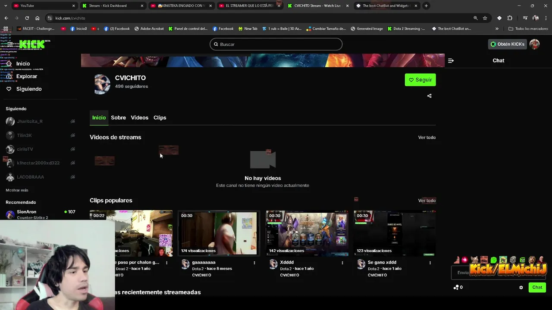
Task: Toggle notifications bell for Jharitcita_R
Action: tap(72, 121)
